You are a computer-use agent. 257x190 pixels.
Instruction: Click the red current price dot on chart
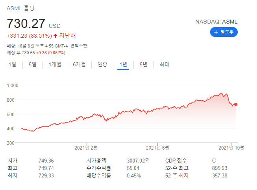point(236,104)
